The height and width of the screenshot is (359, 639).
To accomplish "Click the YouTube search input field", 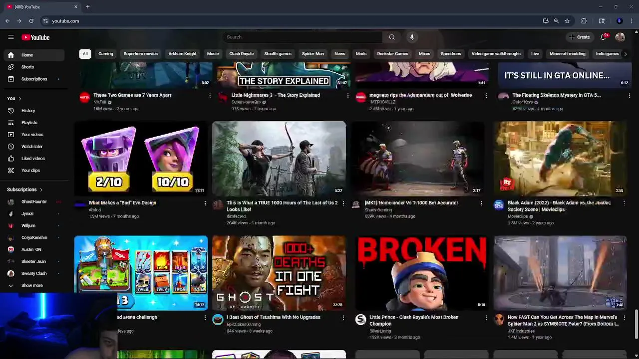I will coord(302,37).
